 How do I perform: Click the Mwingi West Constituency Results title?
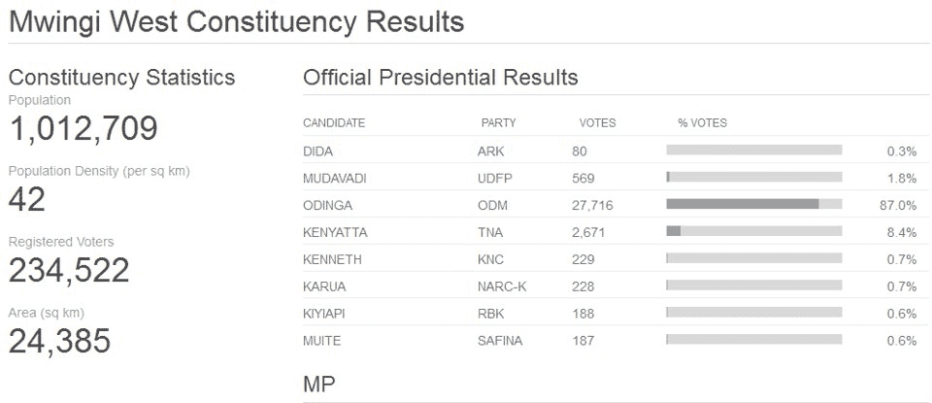(x=236, y=21)
